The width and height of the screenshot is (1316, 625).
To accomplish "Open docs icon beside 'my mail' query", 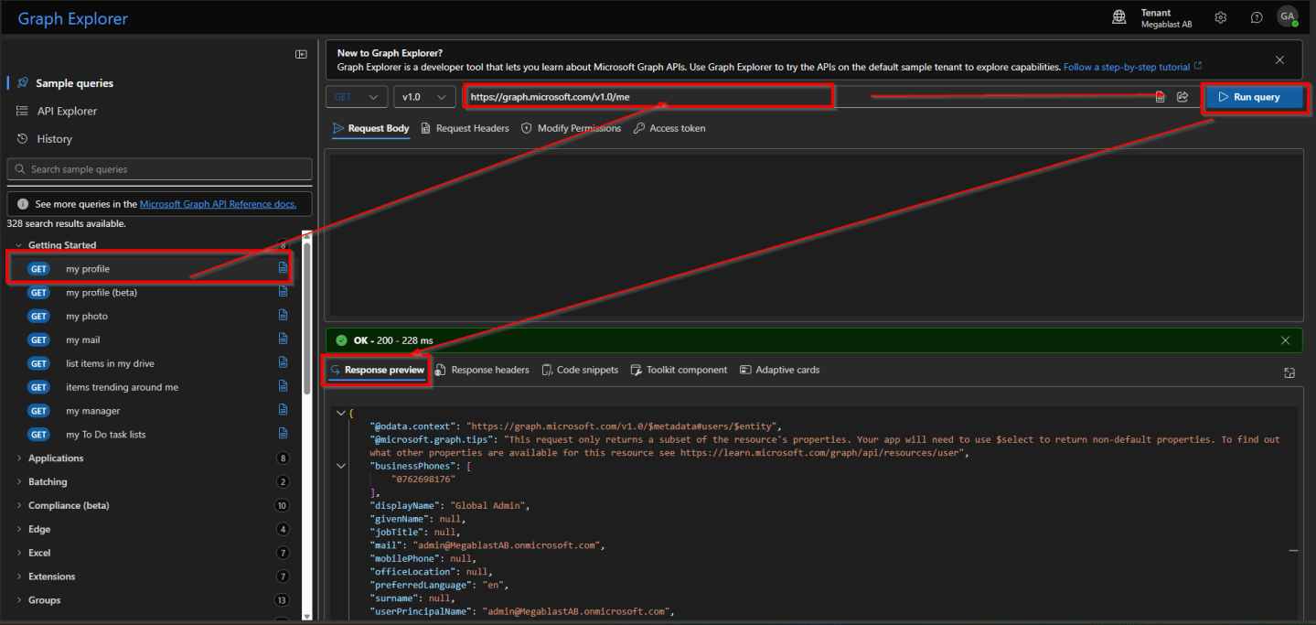I will [x=282, y=339].
